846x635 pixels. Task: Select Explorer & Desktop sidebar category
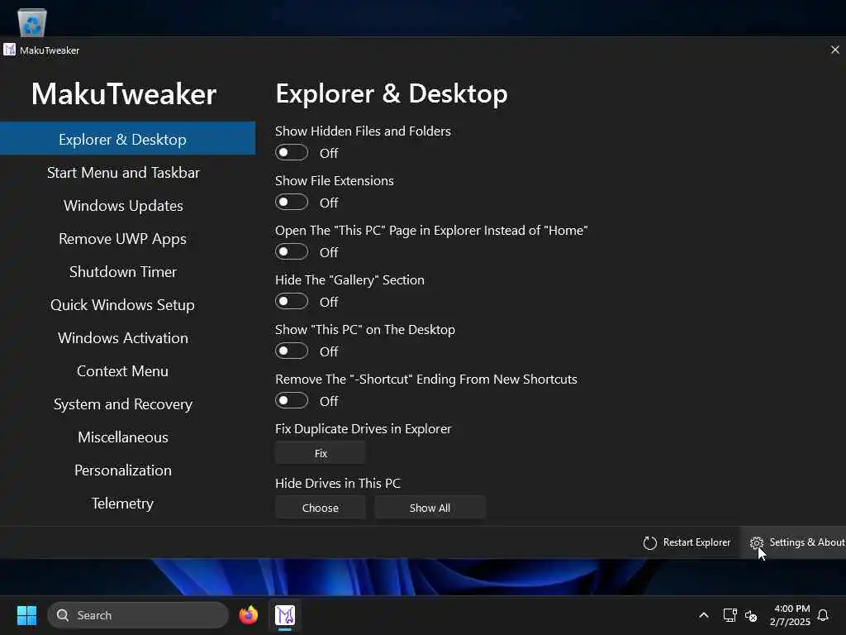(128, 139)
